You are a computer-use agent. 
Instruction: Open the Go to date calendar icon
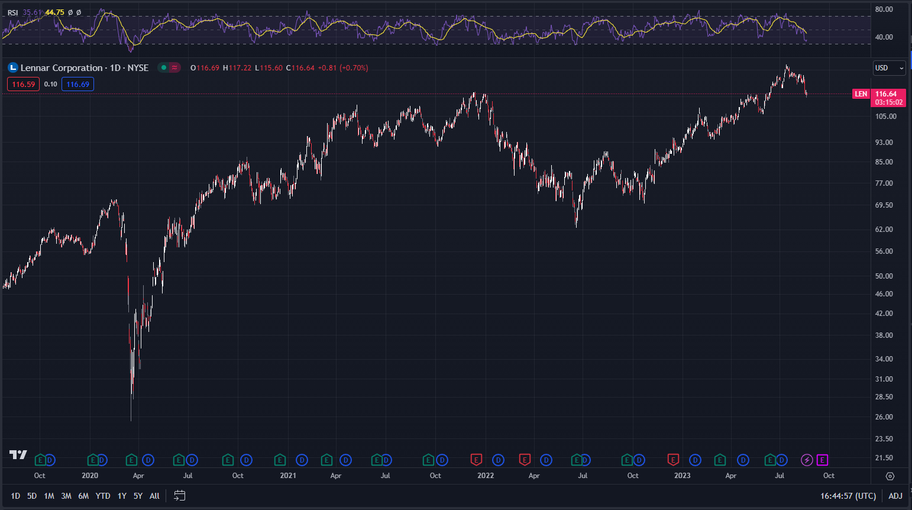(x=180, y=496)
